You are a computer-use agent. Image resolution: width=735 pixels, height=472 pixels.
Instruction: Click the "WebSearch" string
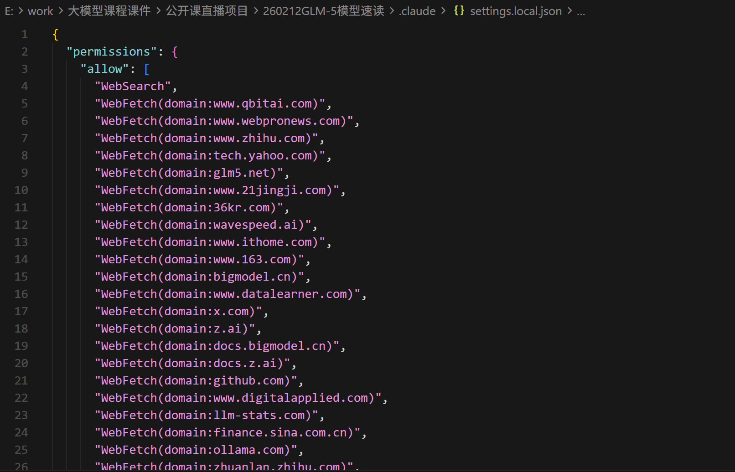133,87
